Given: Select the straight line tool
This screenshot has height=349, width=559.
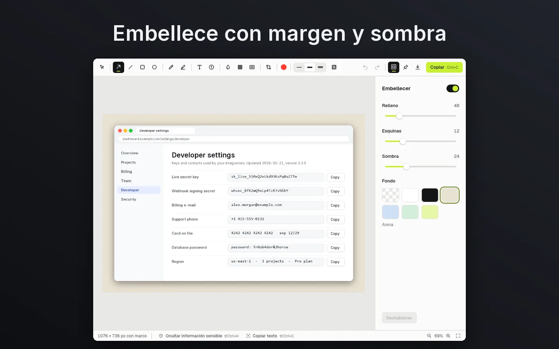Looking at the screenshot, I should tap(130, 67).
